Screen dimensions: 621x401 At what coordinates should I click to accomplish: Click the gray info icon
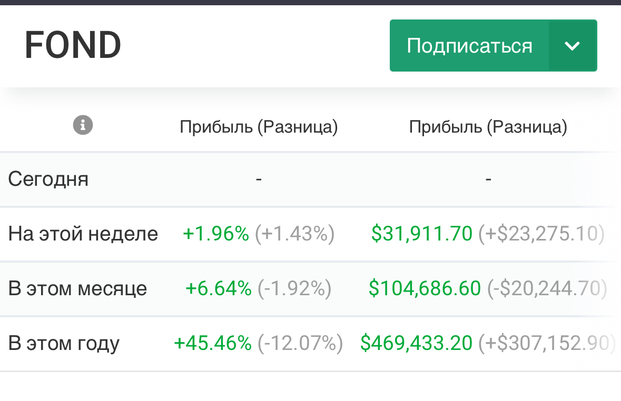tap(83, 126)
